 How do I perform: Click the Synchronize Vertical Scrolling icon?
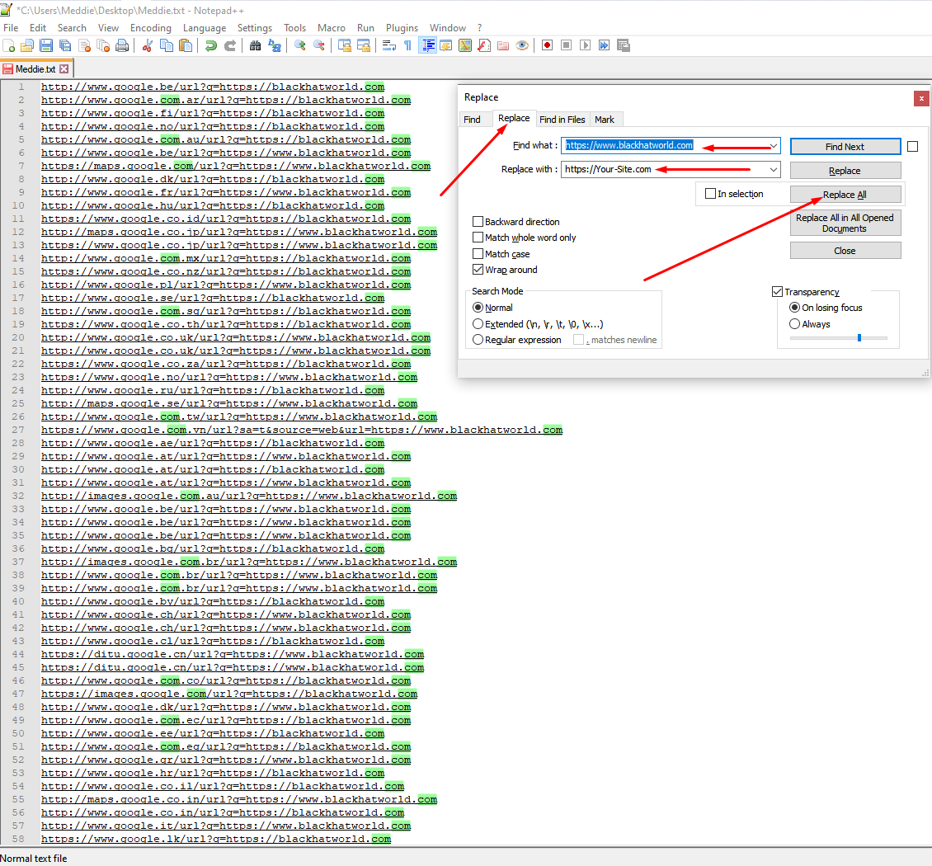click(x=344, y=45)
